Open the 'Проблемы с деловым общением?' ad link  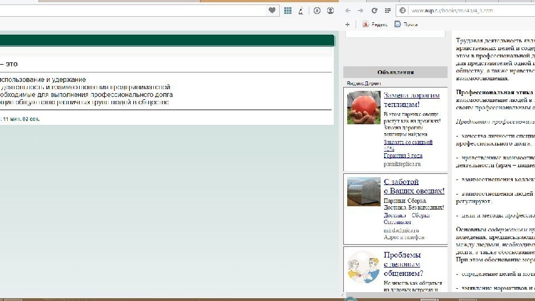pos(403,264)
